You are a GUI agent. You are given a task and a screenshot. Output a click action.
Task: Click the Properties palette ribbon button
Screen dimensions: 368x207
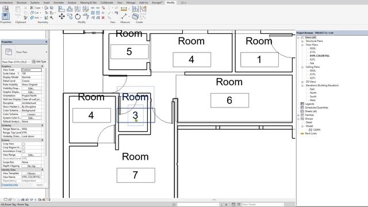click(x=5, y=17)
